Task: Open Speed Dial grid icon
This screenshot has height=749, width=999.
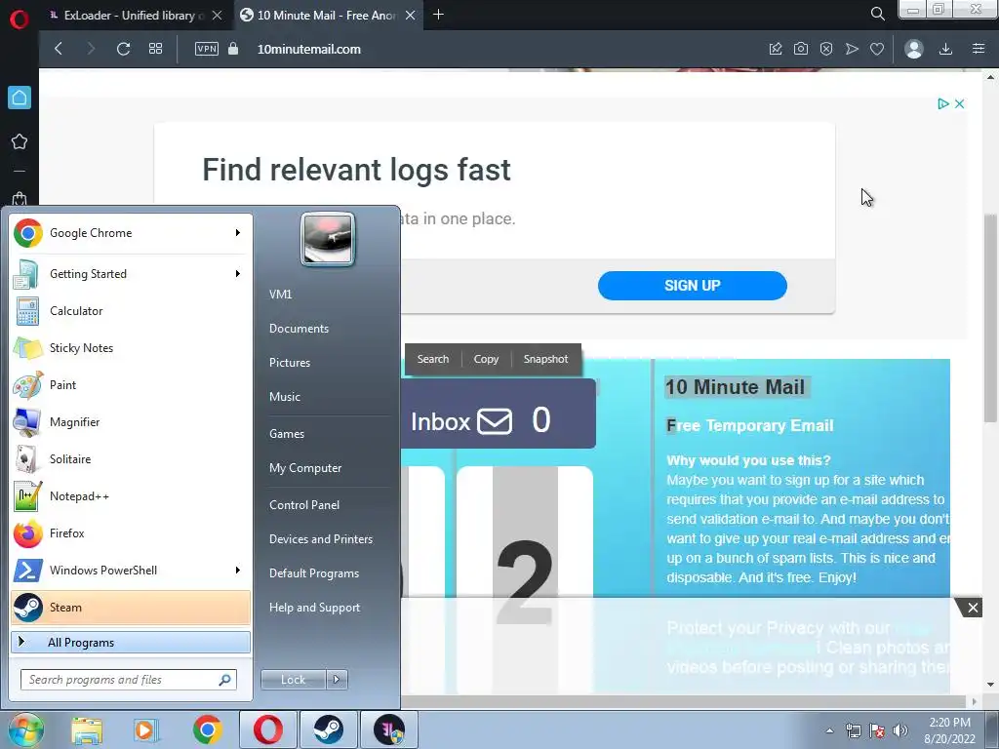Action: [x=155, y=49]
